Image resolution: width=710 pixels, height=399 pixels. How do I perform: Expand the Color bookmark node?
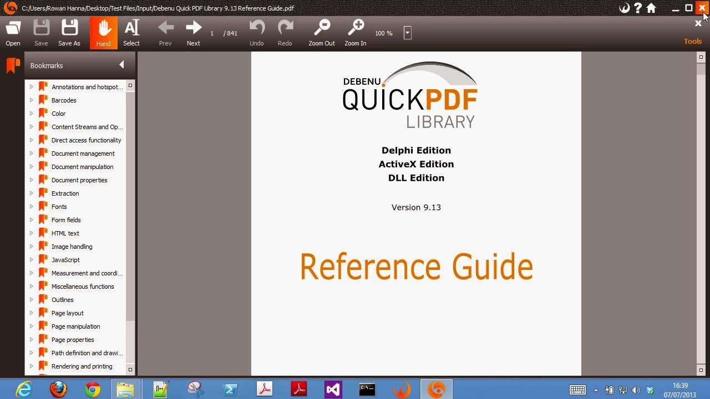[31, 114]
